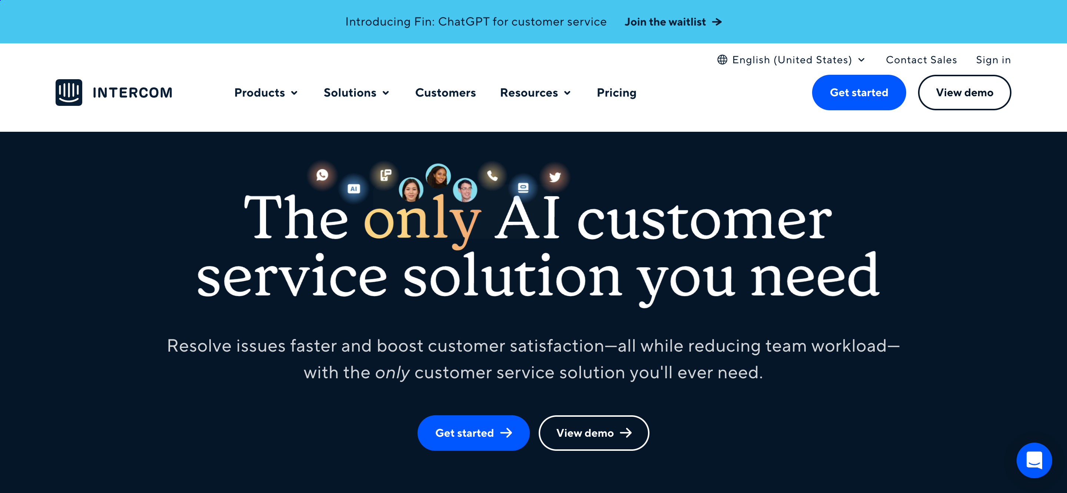Expand the Resources dropdown menu
This screenshot has height=493, width=1067.
click(536, 93)
